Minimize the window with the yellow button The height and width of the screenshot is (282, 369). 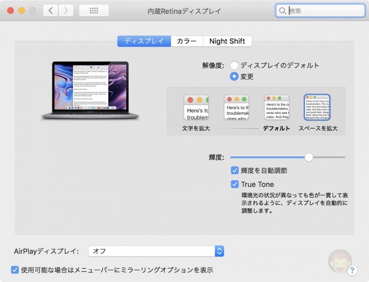click(x=21, y=11)
